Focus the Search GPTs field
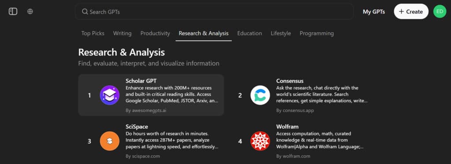The width and height of the screenshot is (451, 164). point(214,11)
